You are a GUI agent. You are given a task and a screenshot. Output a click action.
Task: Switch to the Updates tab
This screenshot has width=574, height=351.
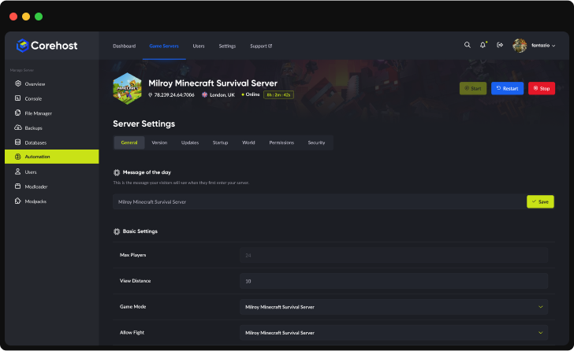pyautogui.click(x=190, y=142)
